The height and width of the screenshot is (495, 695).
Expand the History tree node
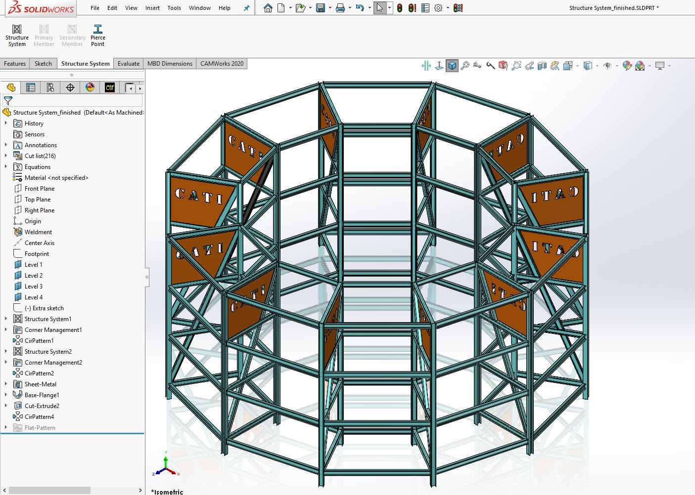click(6, 123)
